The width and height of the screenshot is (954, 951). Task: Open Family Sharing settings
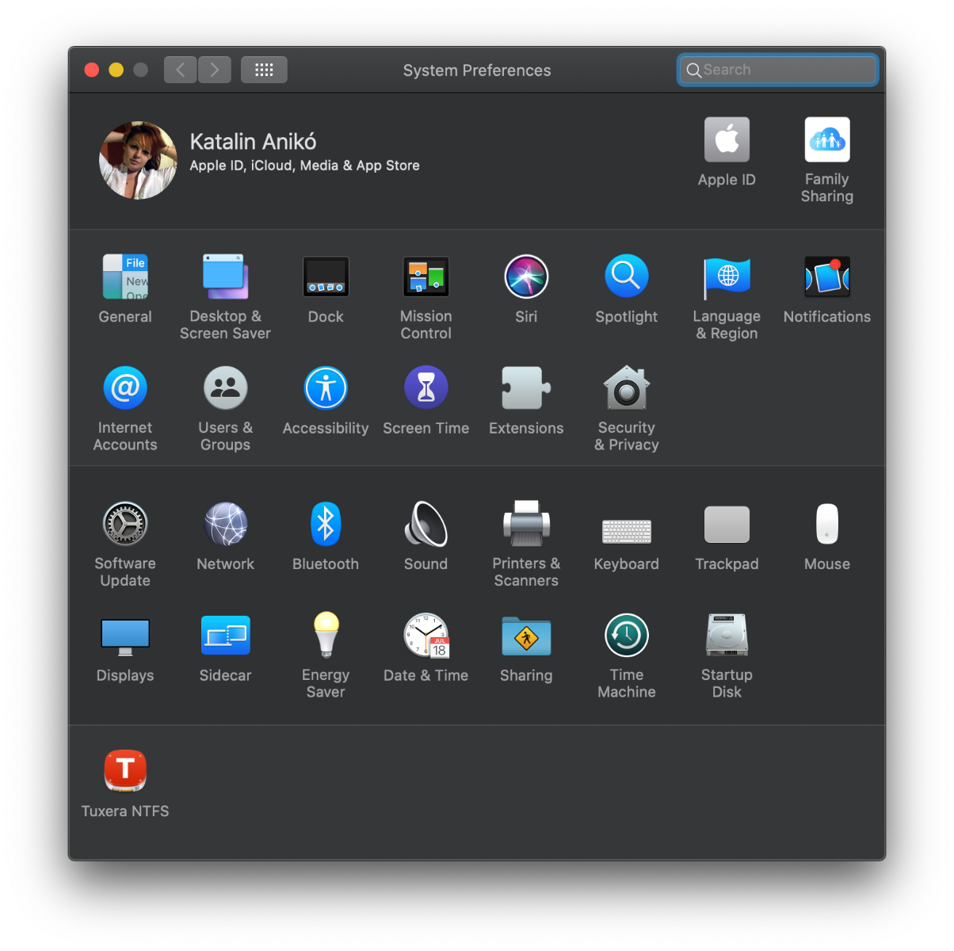(x=826, y=140)
